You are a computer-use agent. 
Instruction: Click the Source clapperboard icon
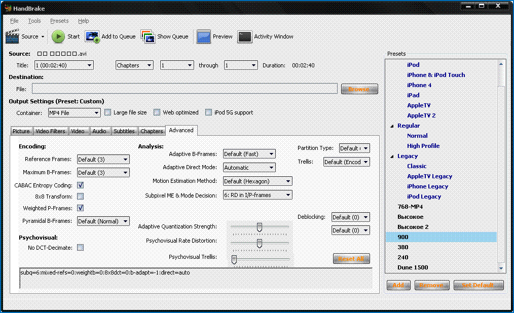(12, 36)
